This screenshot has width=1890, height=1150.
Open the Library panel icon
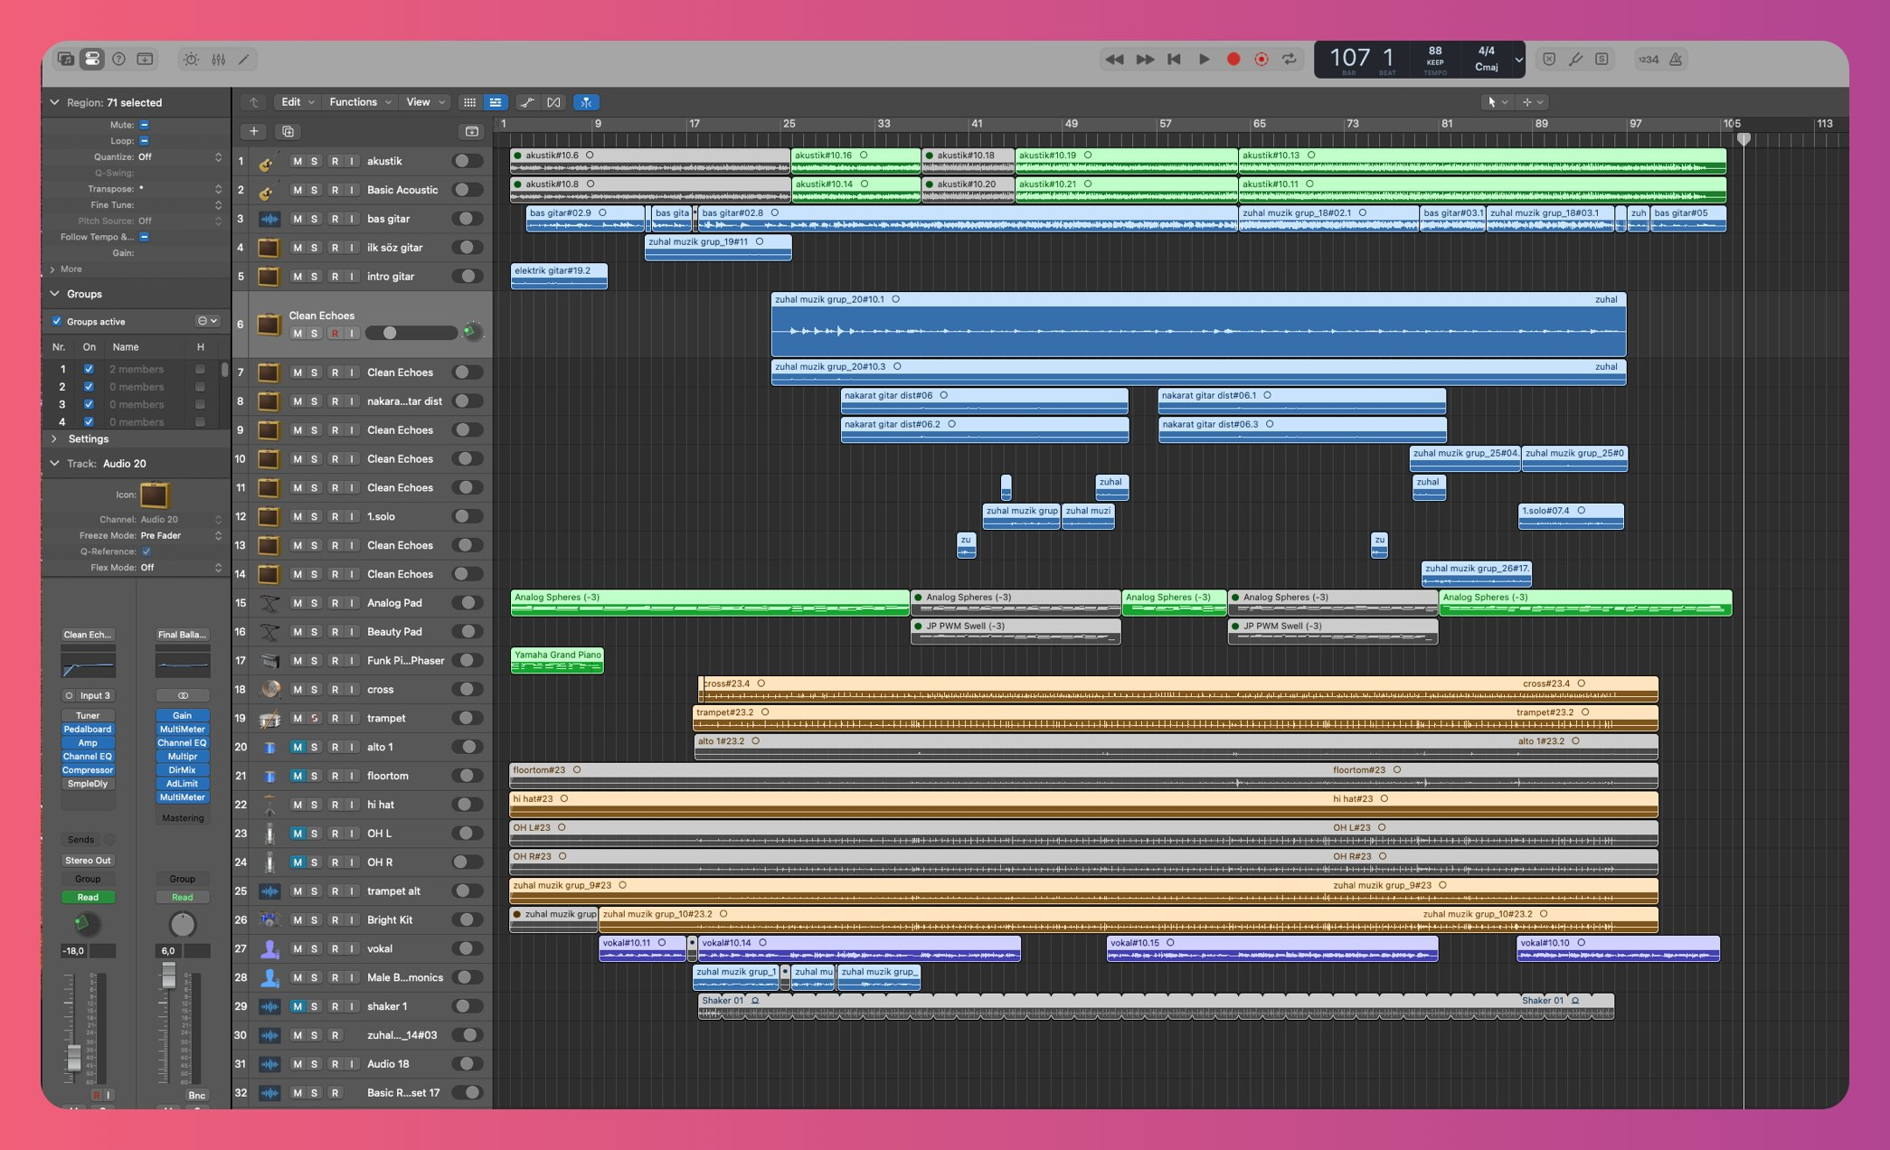tap(65, 59)
